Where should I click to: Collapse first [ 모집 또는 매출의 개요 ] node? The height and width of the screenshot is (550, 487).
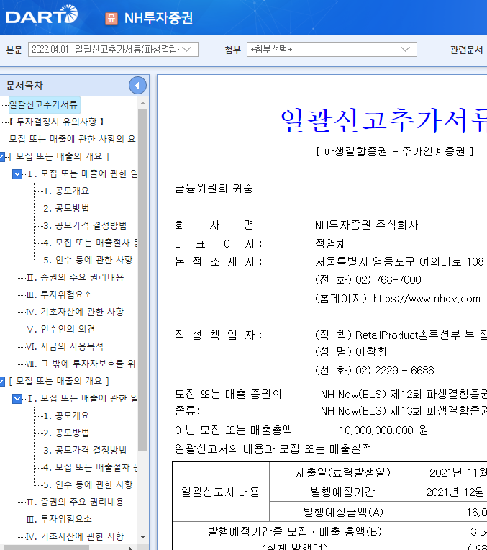[2, 156]
